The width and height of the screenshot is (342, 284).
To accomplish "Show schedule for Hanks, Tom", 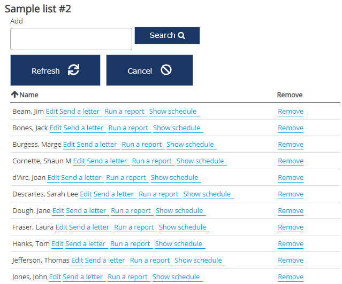I will (x=179, y=244).
